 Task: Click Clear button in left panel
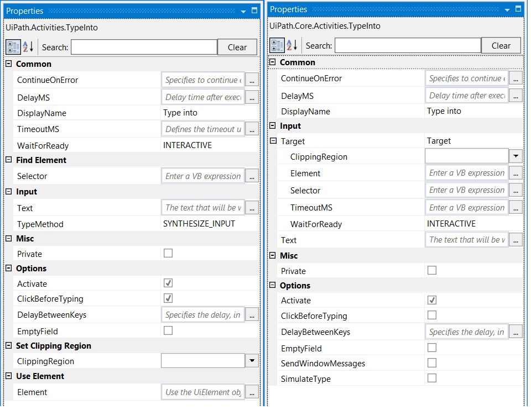click(x=237, y=47)
